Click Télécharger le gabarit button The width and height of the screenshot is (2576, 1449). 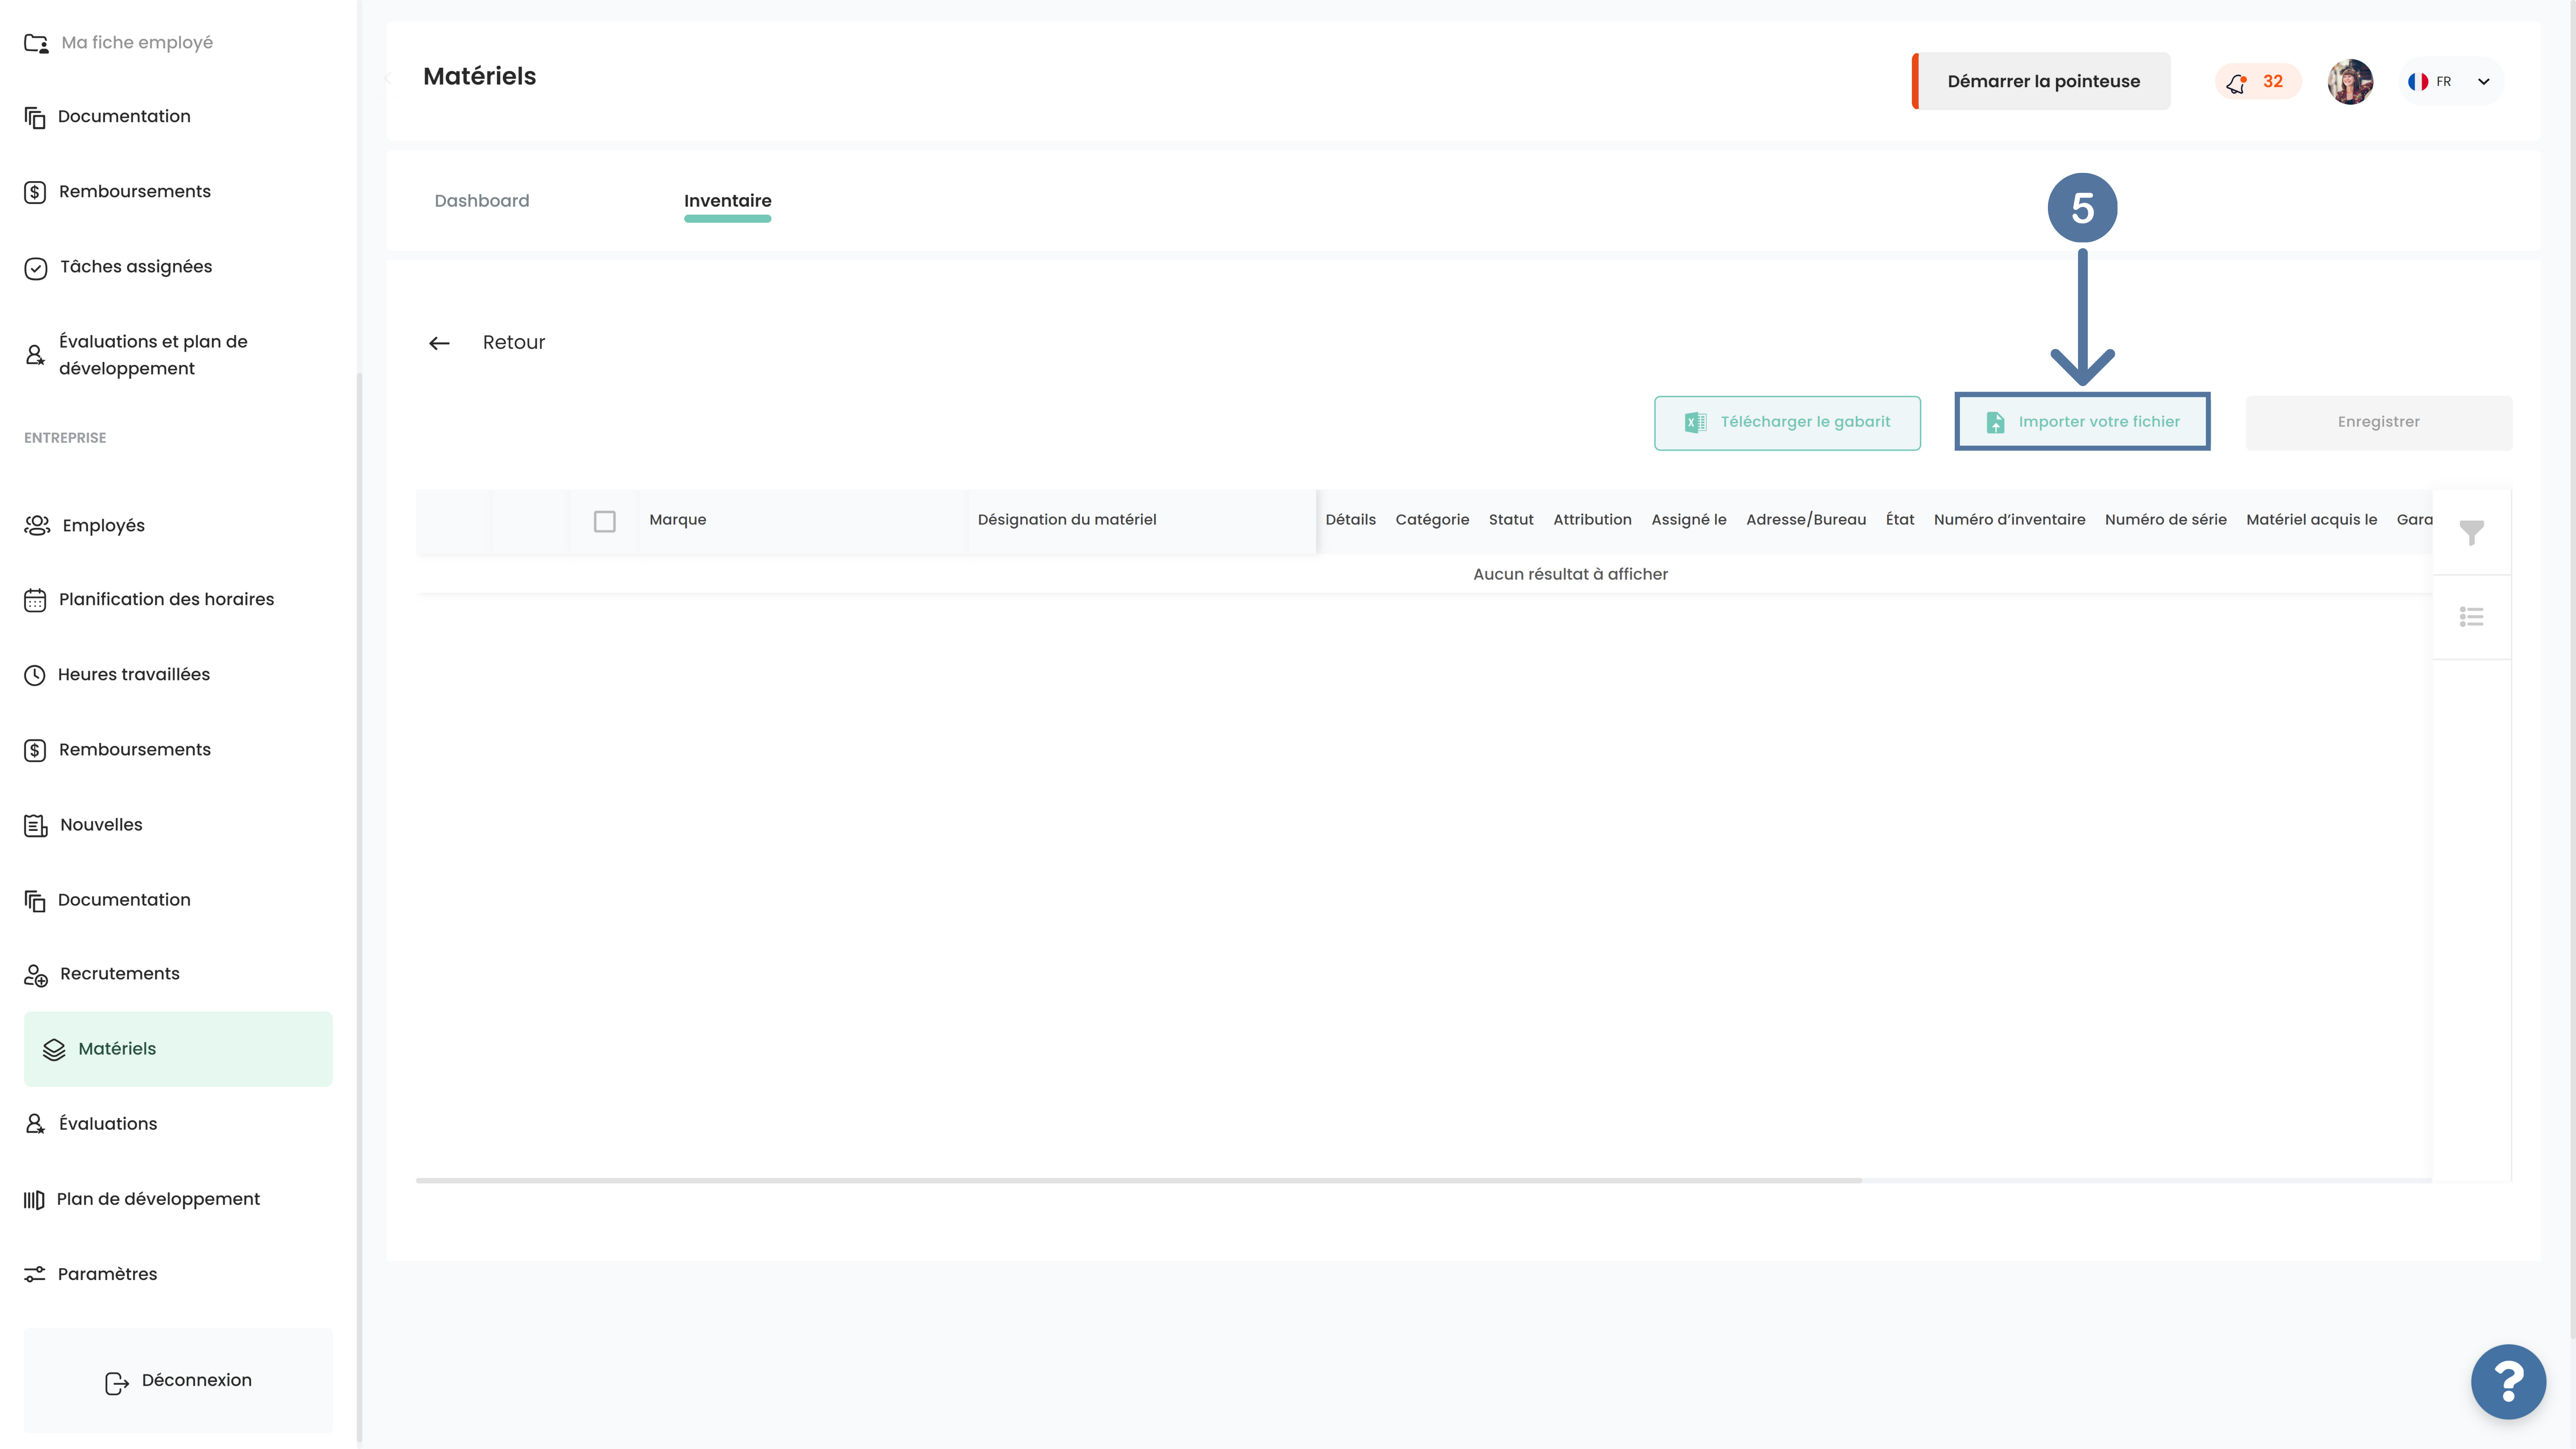click(1787, 422)
